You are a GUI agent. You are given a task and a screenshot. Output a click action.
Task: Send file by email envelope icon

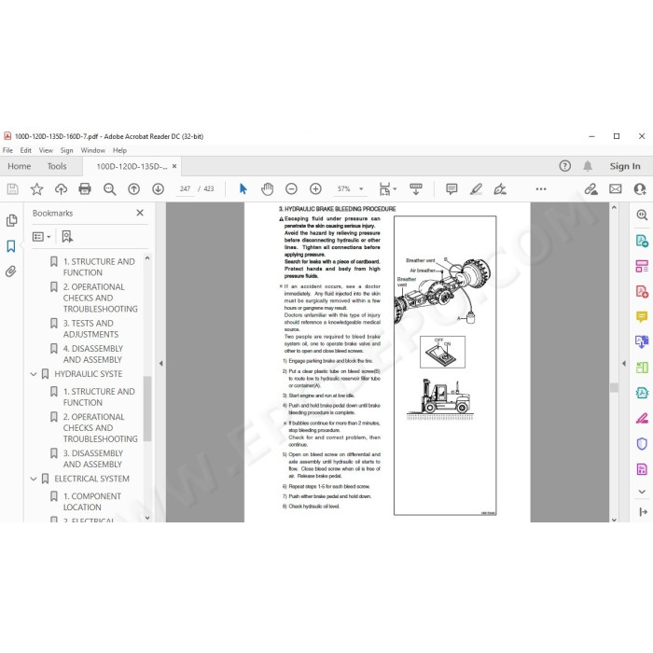point(615,189)
